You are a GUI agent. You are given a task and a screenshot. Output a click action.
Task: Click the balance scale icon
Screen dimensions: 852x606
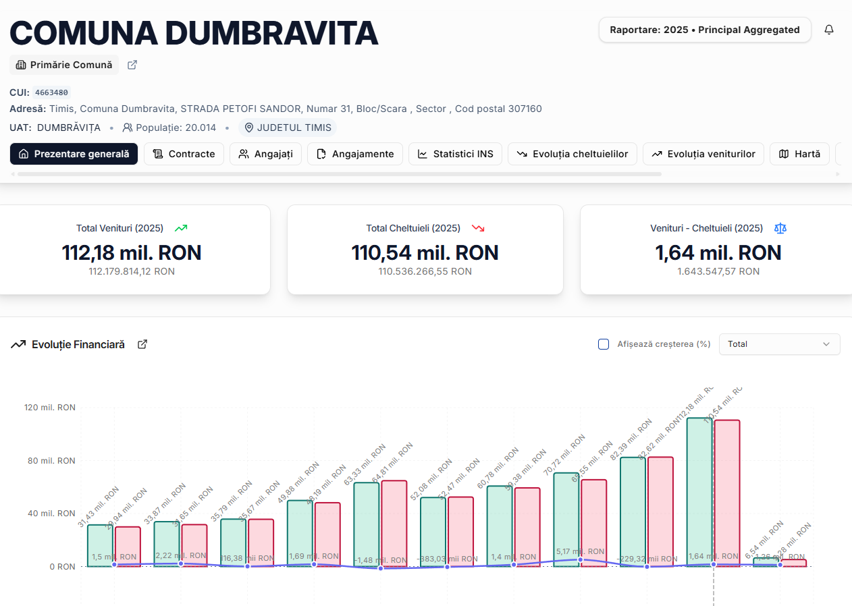tap(780, 228)
